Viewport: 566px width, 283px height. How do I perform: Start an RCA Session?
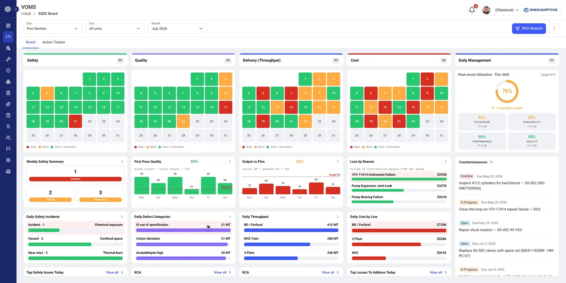click(529, 28)
